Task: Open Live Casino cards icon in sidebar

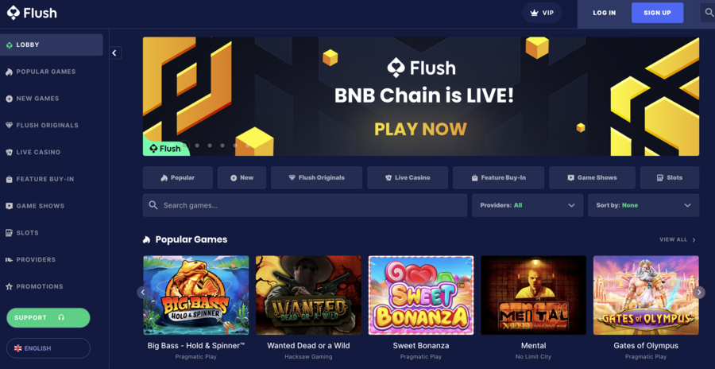Action: click(9, 152)
